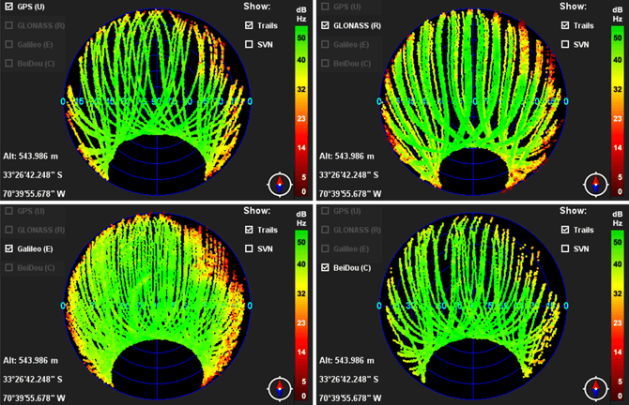
Task: Turn off Trails in the bottom-left Galileo panel
Action: [x=250, y=230]
